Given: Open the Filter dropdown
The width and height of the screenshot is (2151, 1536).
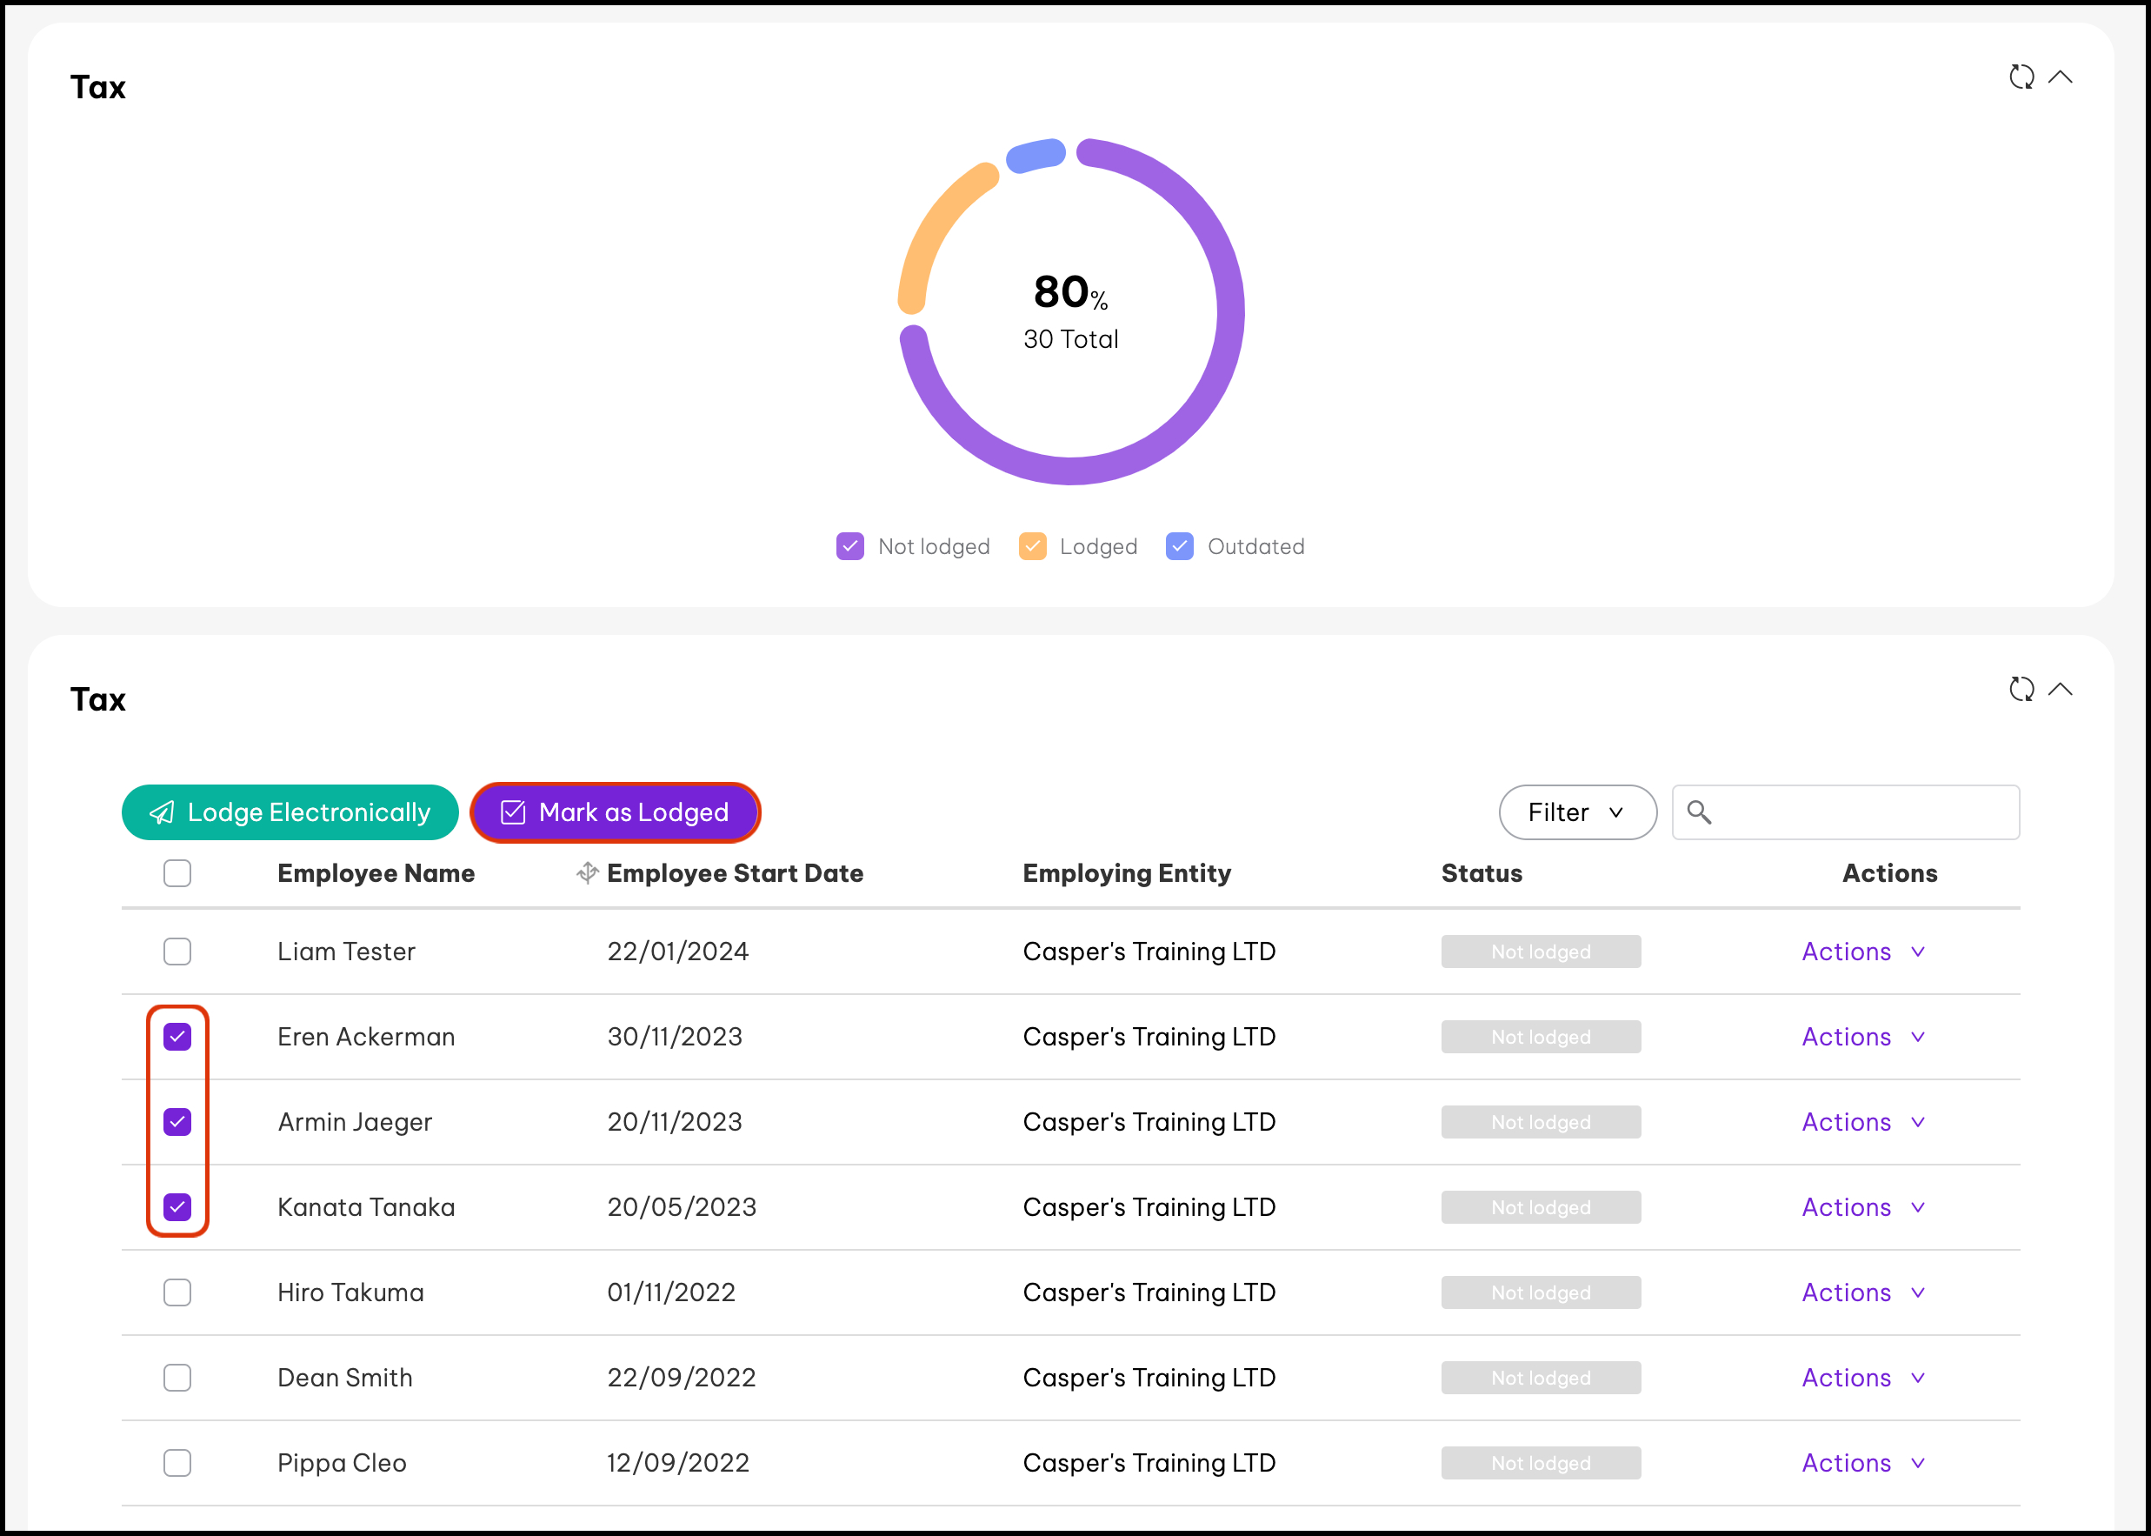Looking at the screenshot, I should click(x=1577, y=811).
